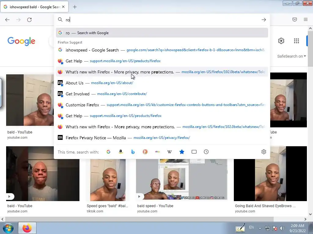The width and height of the screenshot is (313, 234).
Task: Click vertical scrollbar down arrow
Action: (310, 214)
